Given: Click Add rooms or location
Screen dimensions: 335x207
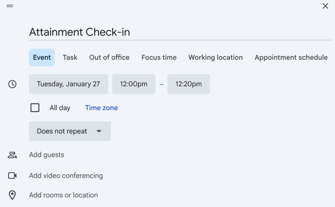Looking at the screenshot, I should pyautogui.click(x=63, y=195).
